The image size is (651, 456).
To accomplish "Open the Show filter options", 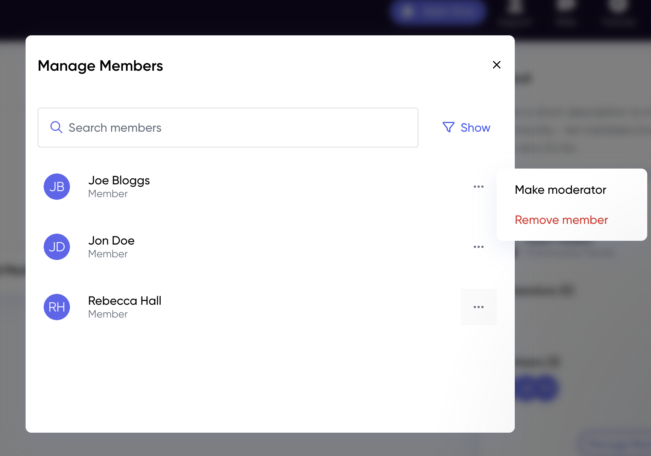I will (467, 128).
